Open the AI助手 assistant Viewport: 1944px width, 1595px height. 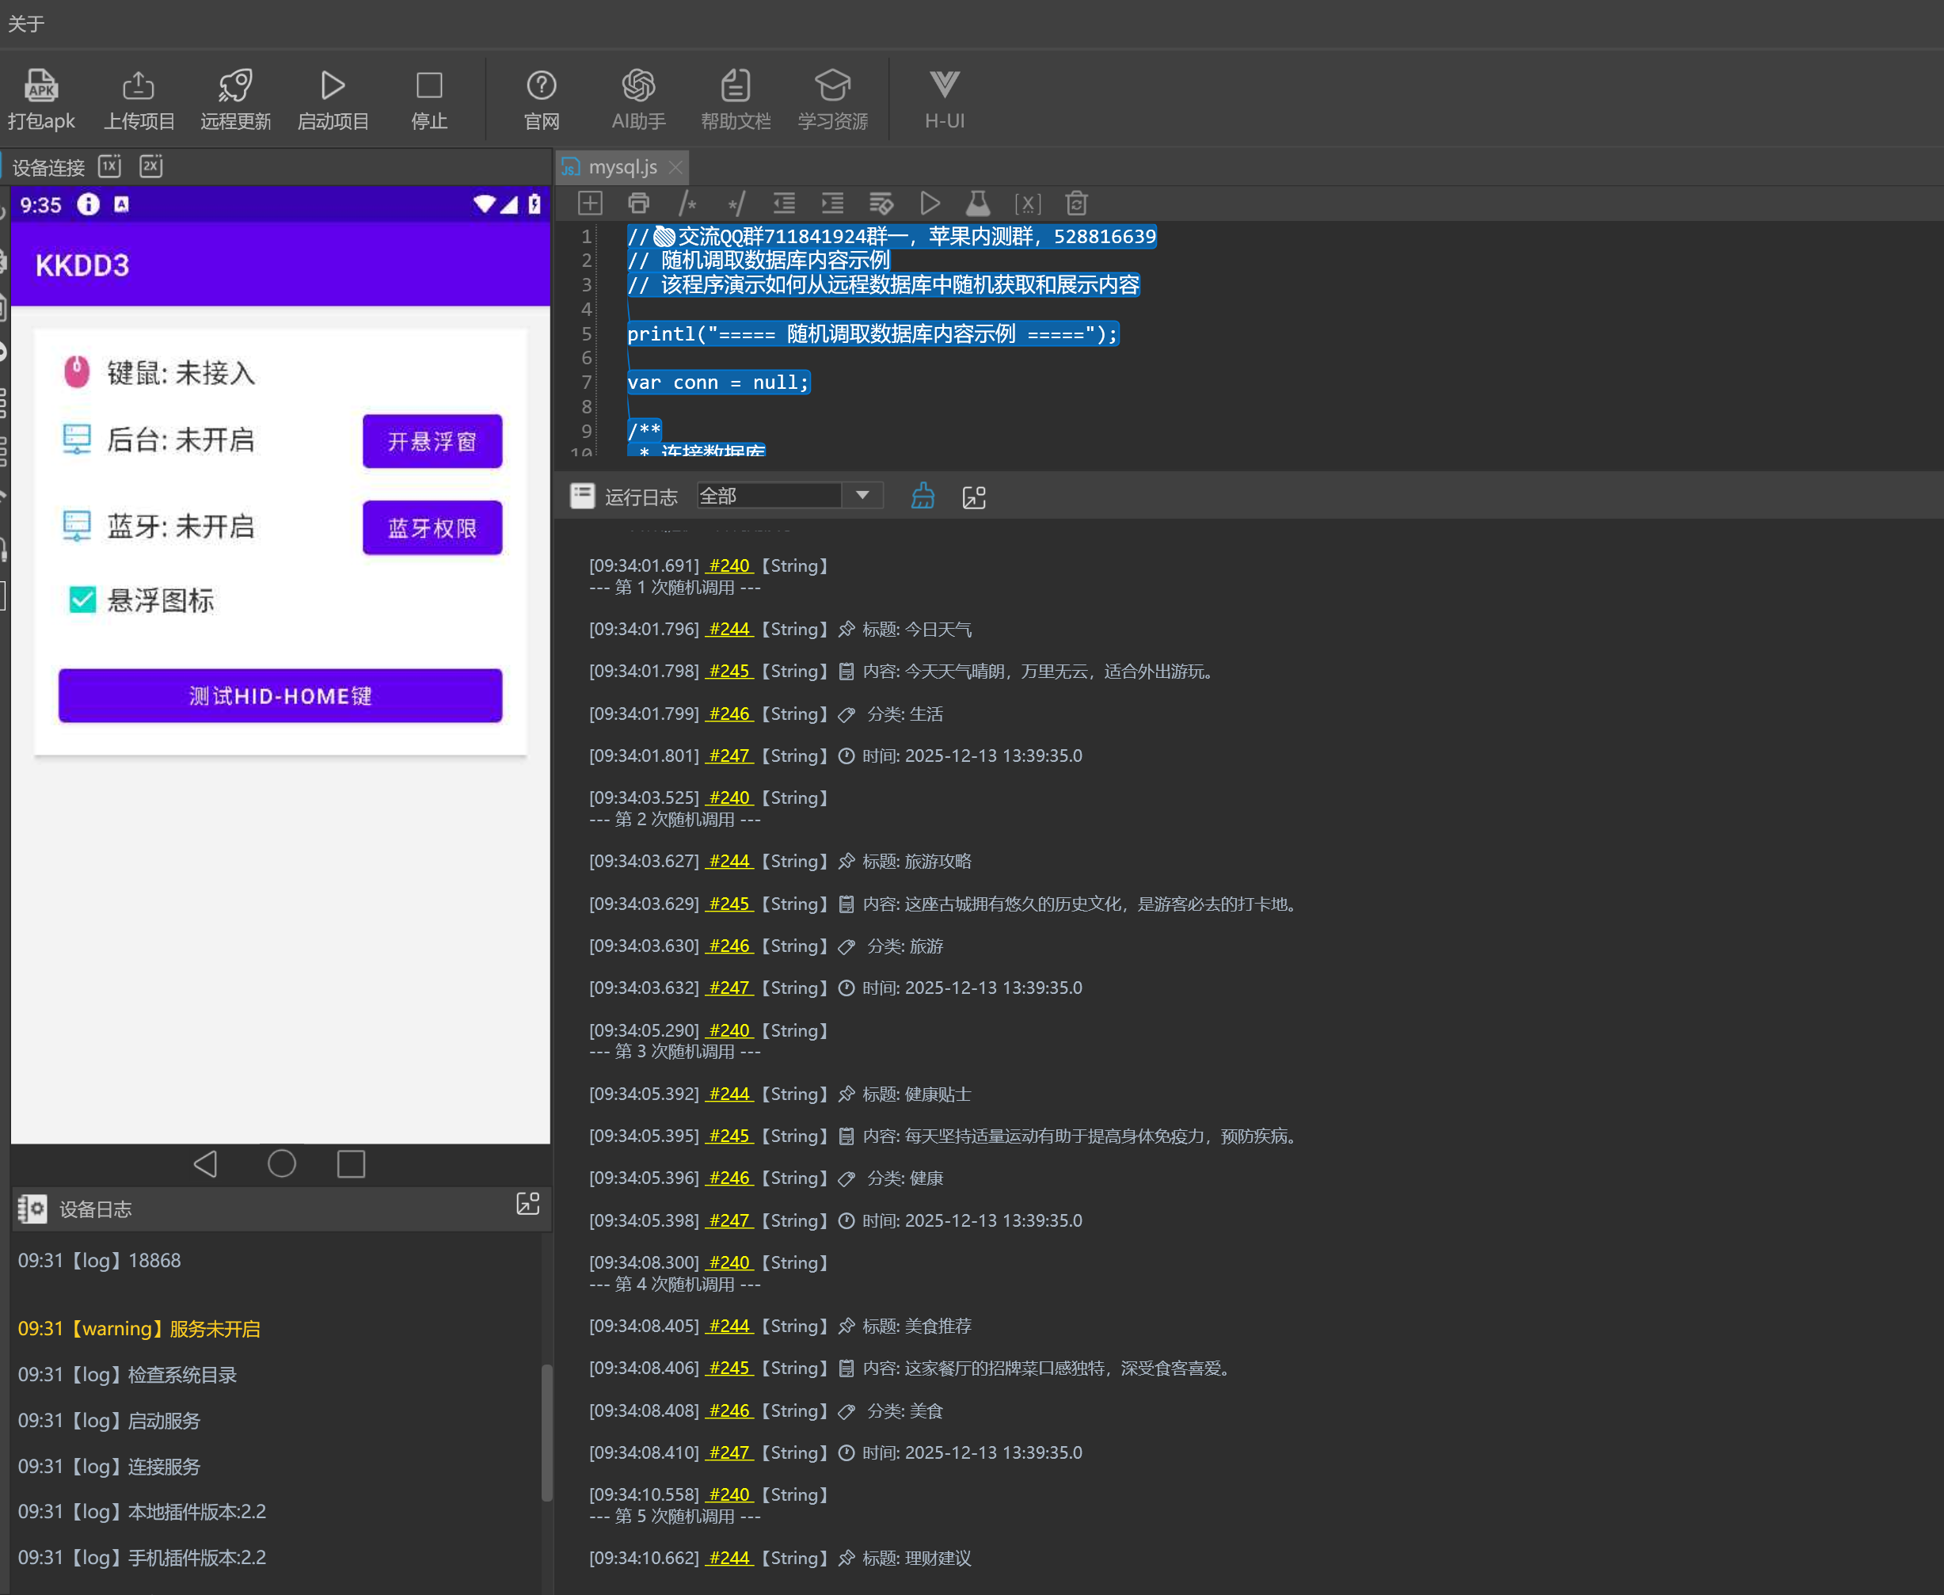[x=637, y=86]
